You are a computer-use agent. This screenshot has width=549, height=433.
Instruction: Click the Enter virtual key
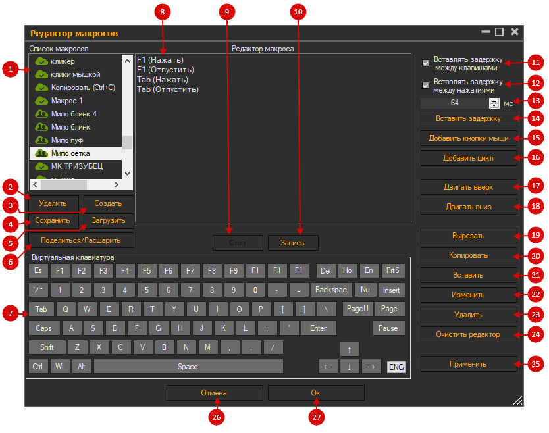[319, 328]
